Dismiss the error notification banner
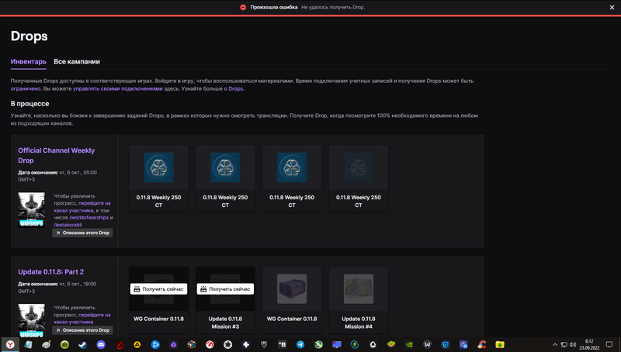 pos(612,7)
